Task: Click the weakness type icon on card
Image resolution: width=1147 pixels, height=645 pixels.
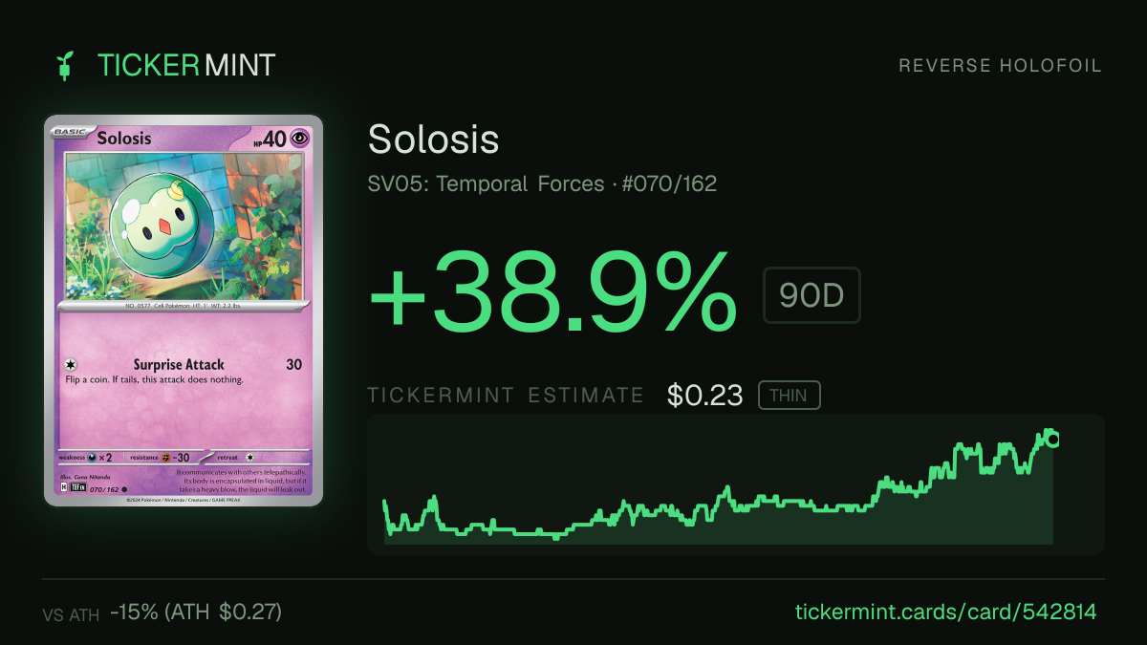Action: (94, 457)
